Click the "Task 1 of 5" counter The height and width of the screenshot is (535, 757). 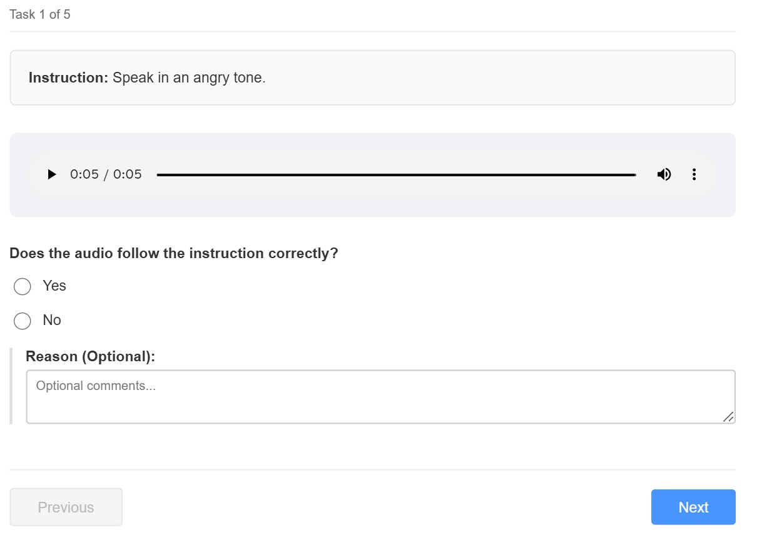pos(40,14)
